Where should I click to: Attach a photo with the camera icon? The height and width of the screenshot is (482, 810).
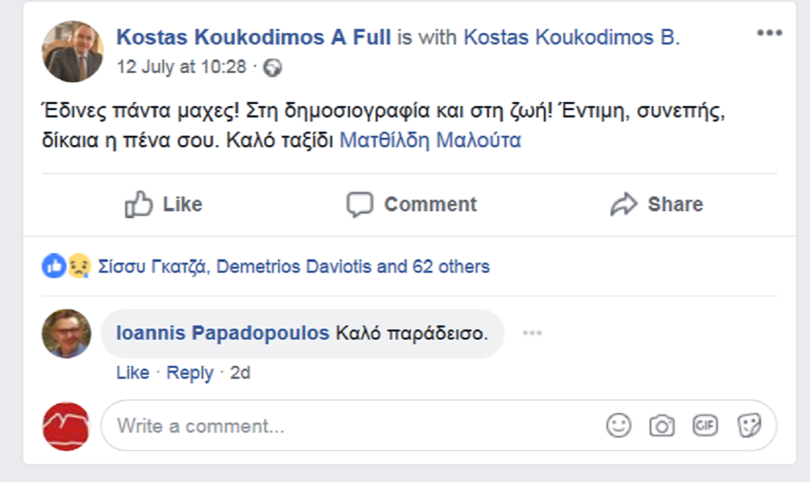pos(661,425)
